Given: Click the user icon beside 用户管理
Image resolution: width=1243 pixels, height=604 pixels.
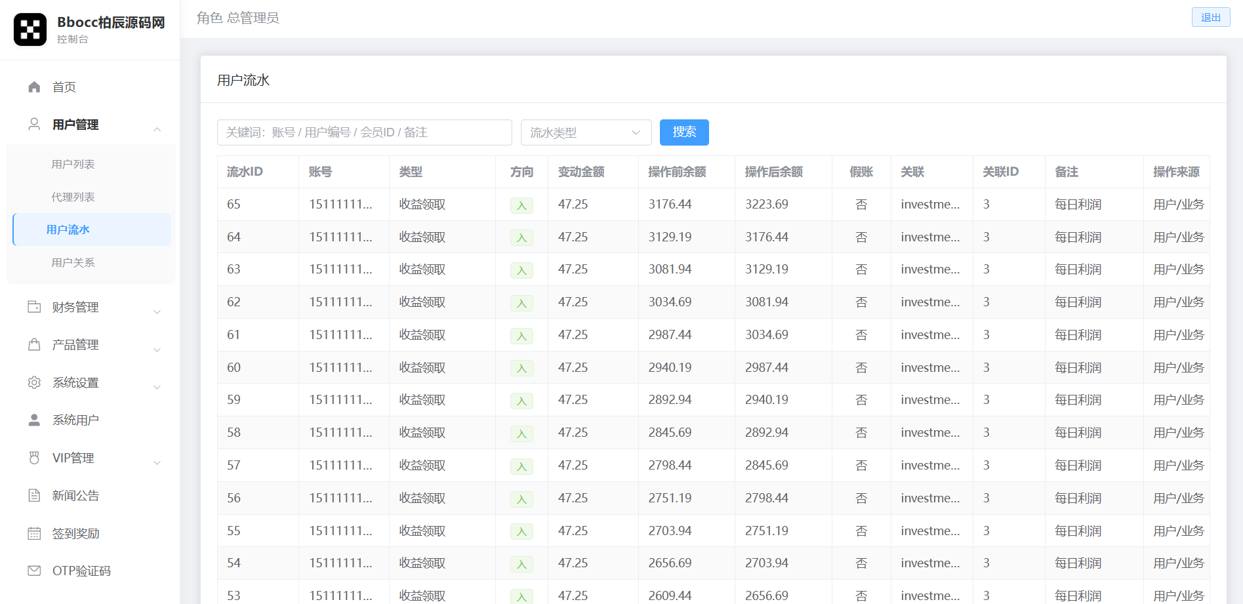Looking at the screenshot, I should click(35, 124).
